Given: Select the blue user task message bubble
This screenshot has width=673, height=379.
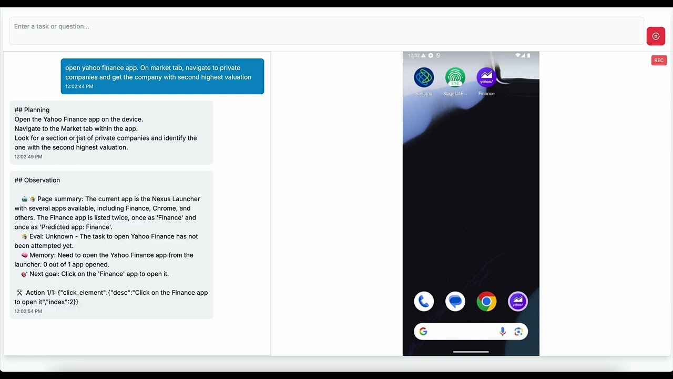Looking at the screenshot, I should pyautogui.click(x=162, y=76).
